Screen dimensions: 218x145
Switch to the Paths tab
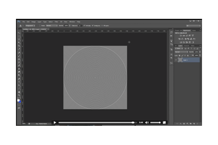(x=193, y=46)
